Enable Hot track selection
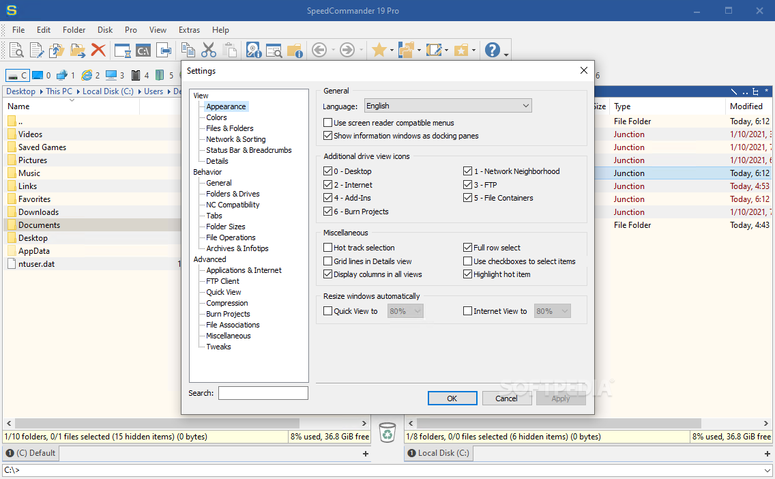 click(327, 247)
